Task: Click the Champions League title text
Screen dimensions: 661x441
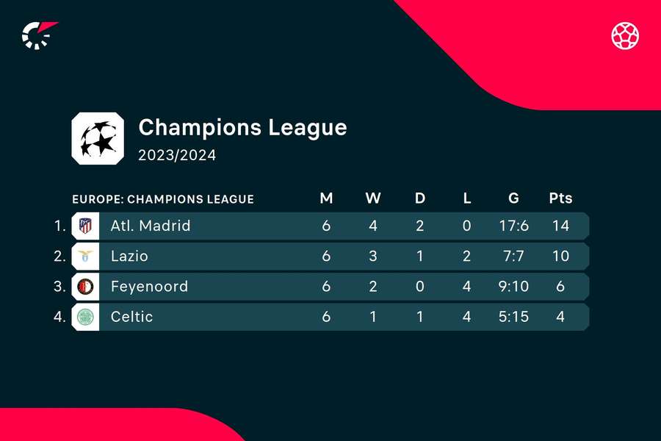Action: pyautogui.click(x=242, y=127)
